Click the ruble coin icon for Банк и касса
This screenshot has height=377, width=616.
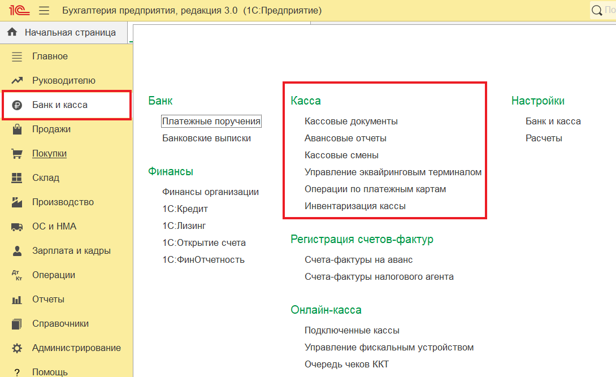pyautogui.click(x=17, y=105)
